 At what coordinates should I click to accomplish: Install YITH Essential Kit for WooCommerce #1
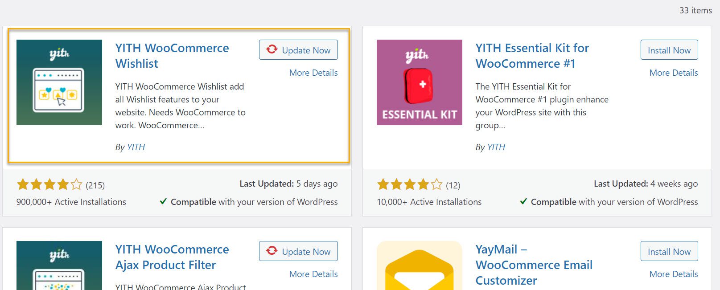(x=669, y=50)
